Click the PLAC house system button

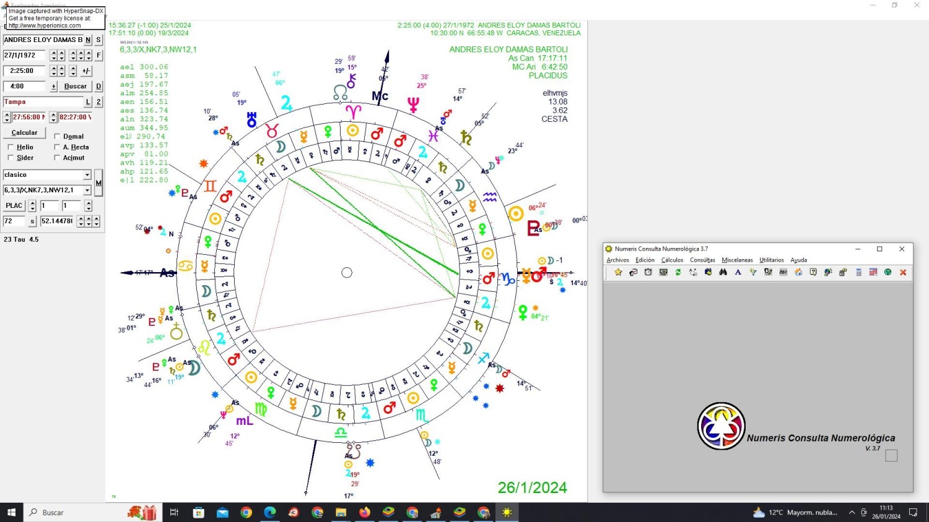[14, 206]
